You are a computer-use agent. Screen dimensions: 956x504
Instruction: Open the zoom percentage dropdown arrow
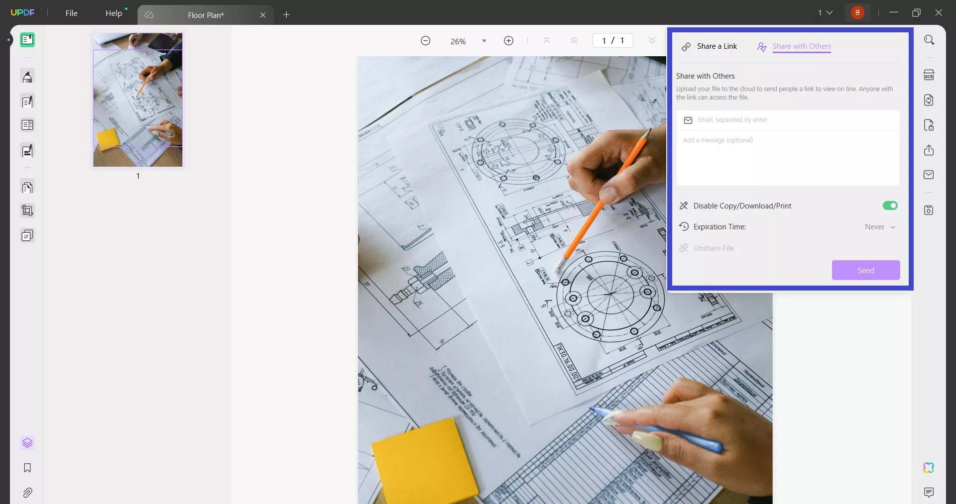pos(483,41)
